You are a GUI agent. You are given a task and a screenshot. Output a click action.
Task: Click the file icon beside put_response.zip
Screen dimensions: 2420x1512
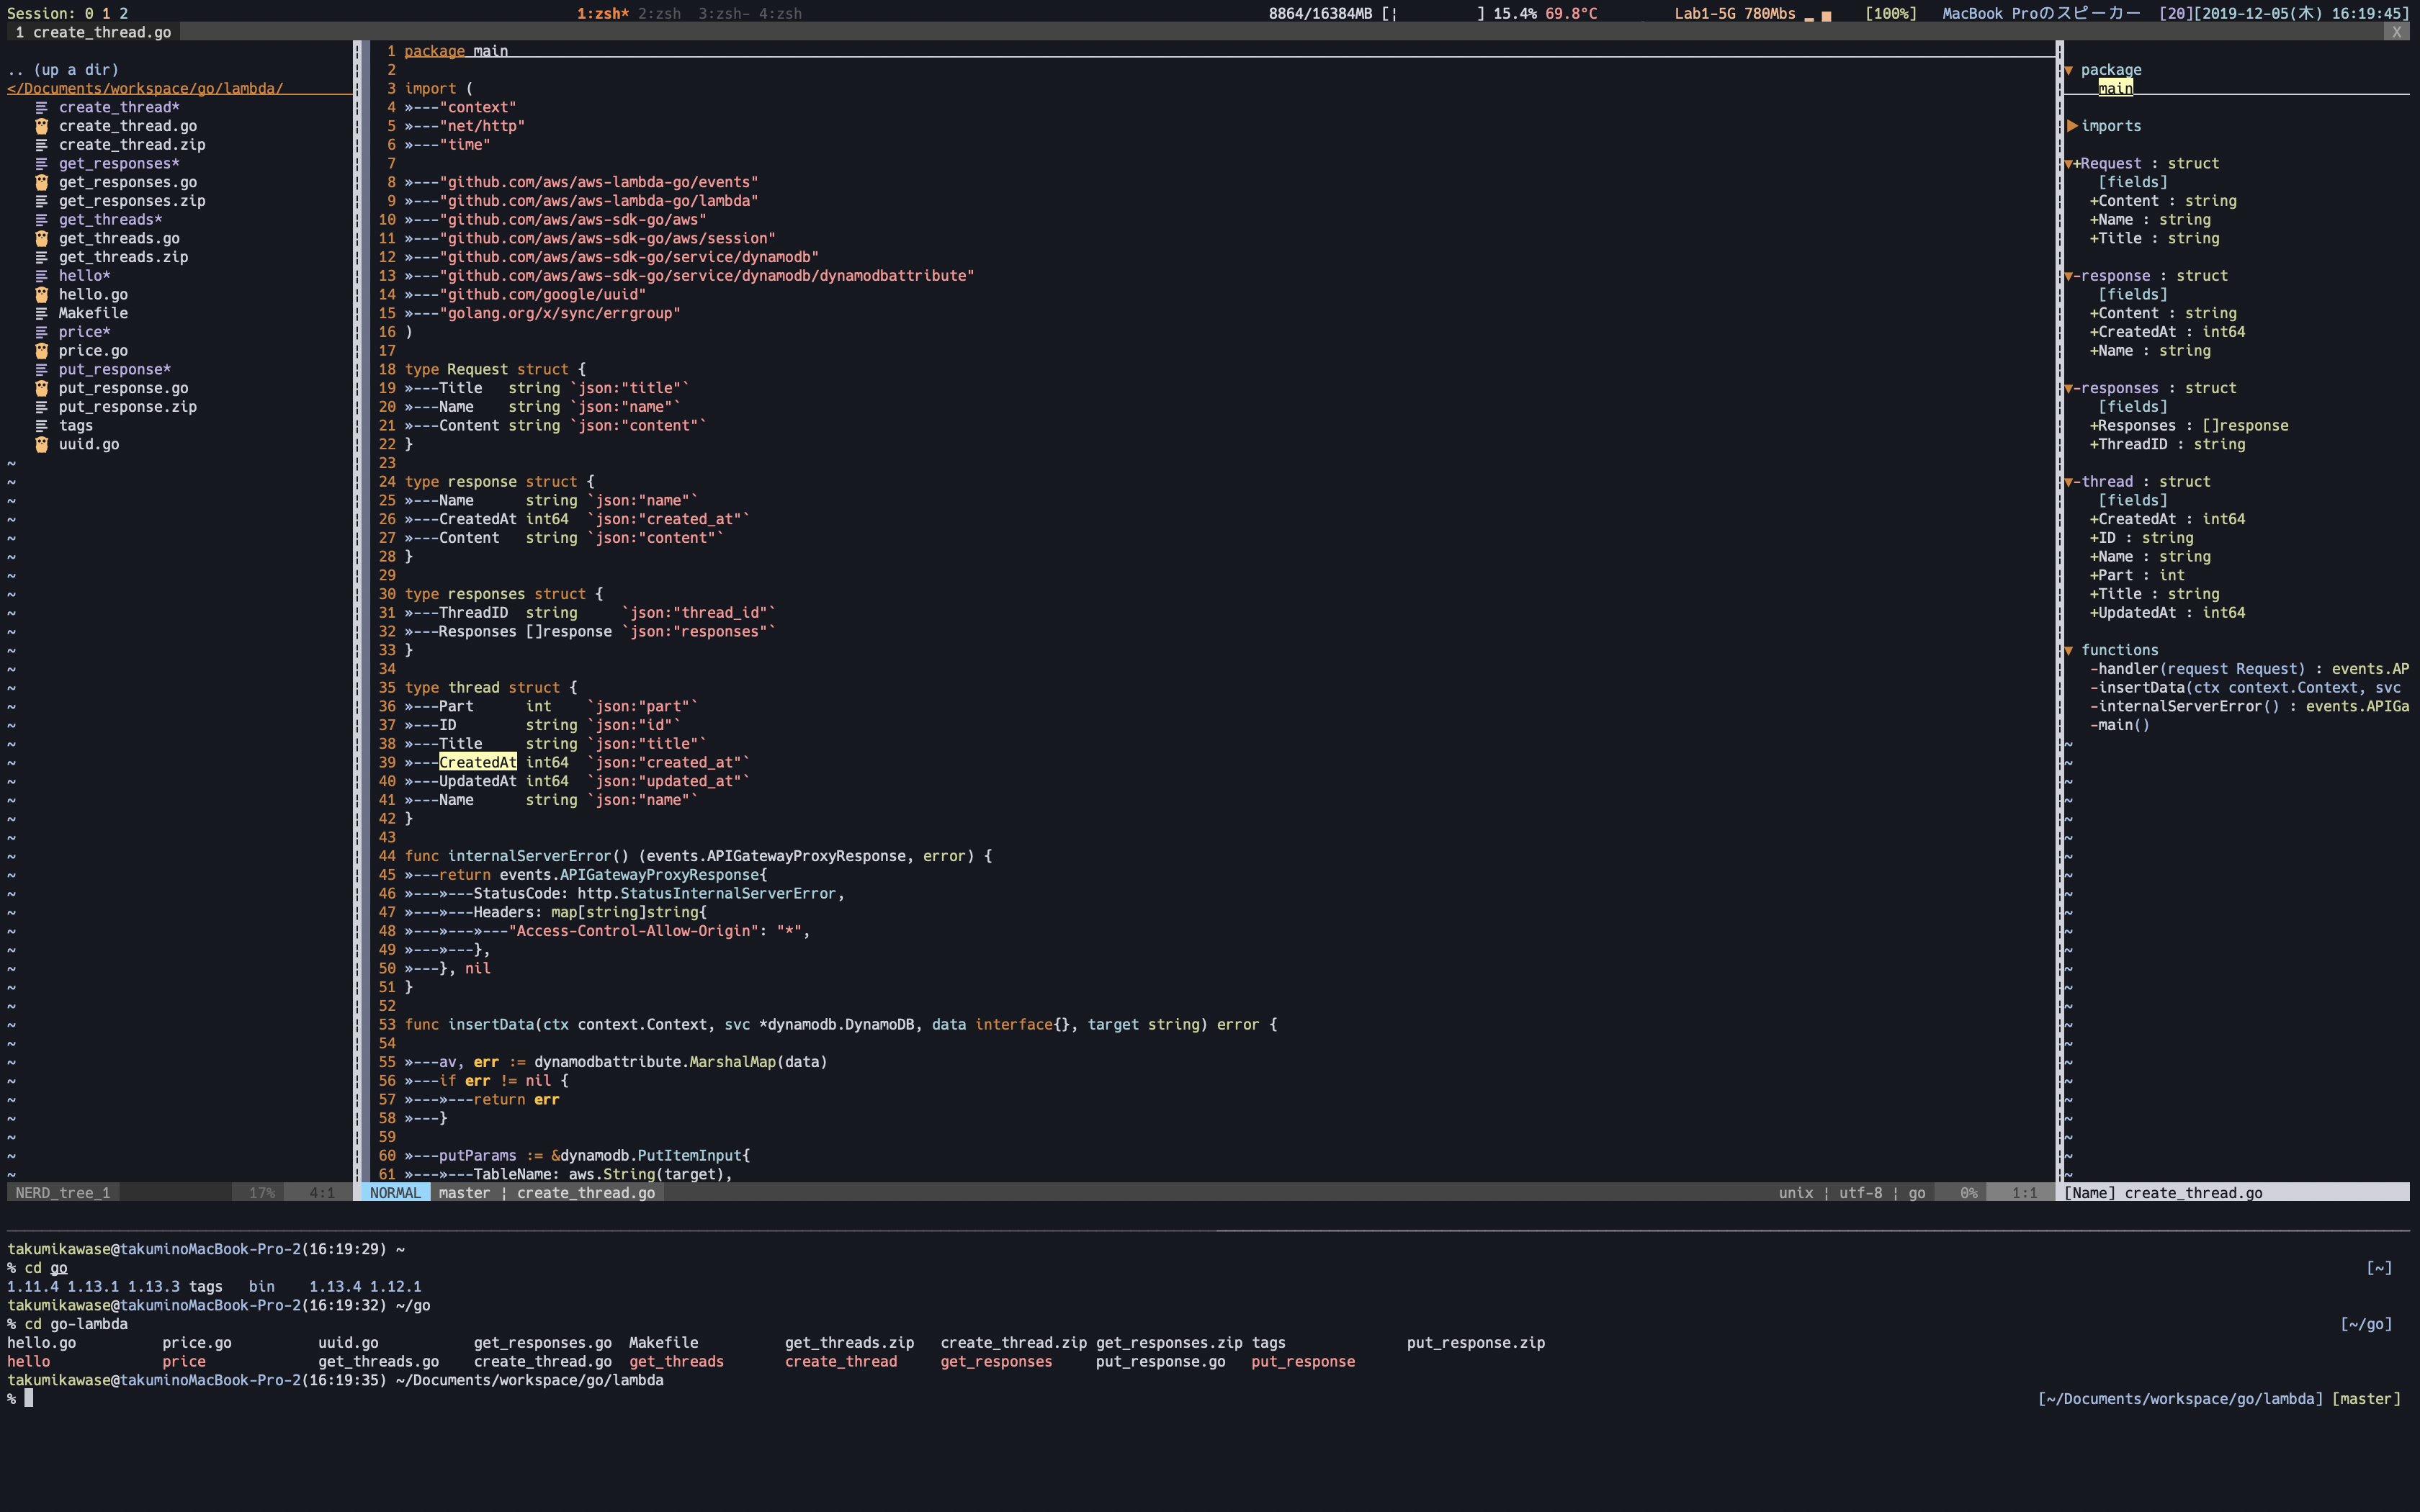tap(42, 407)
